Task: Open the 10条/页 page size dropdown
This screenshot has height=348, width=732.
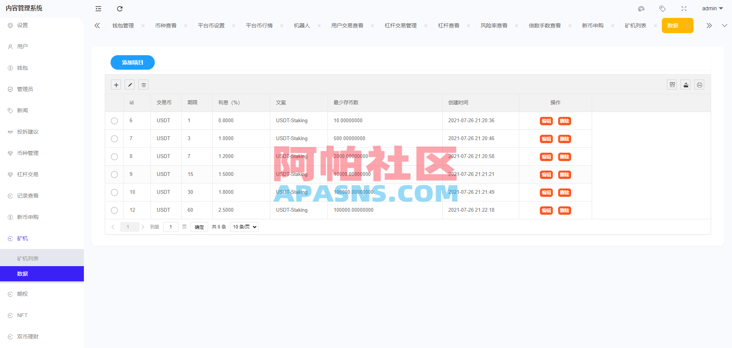Action: 244,227
